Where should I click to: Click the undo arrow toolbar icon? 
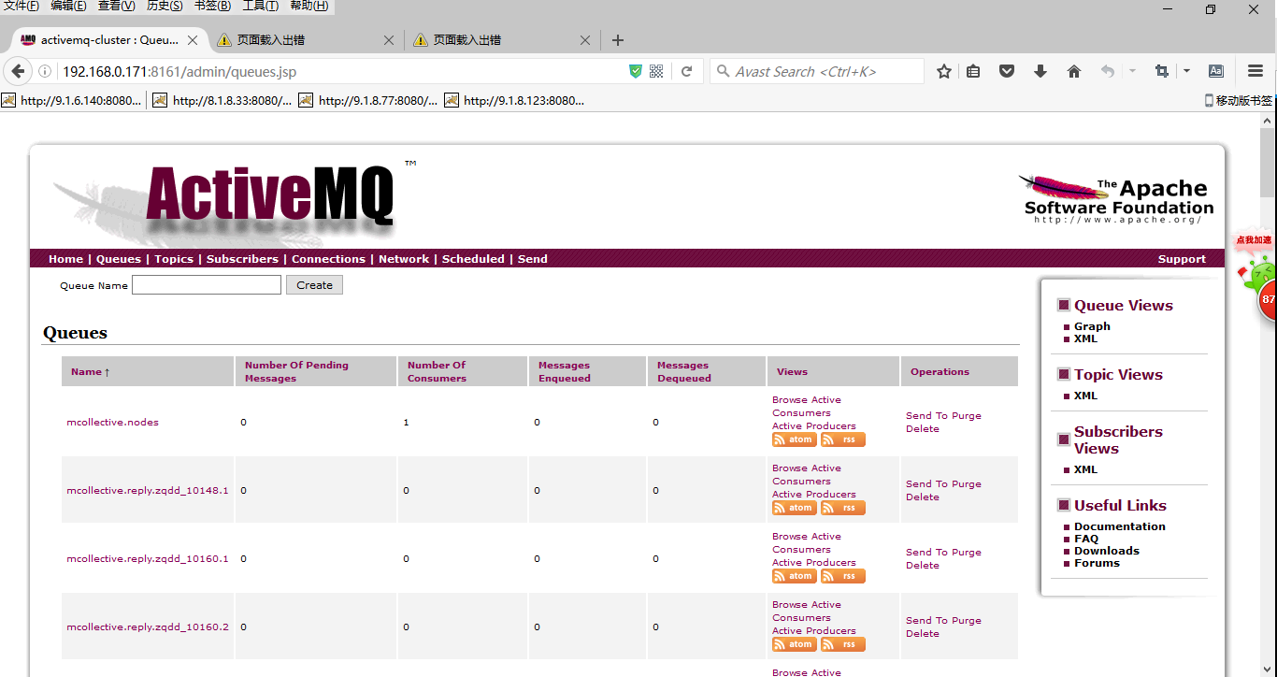[x=1108, y=71]
